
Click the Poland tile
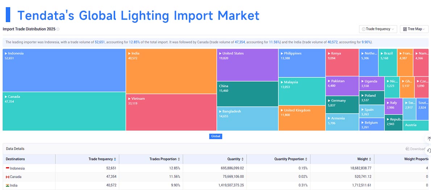click(x=372, y=98)
